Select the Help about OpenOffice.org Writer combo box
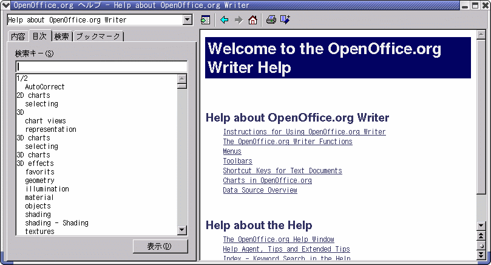 (100, 20)
